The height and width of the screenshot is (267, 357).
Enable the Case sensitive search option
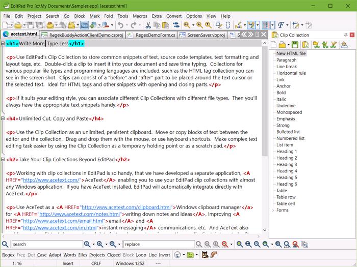[x=41, y=255]
